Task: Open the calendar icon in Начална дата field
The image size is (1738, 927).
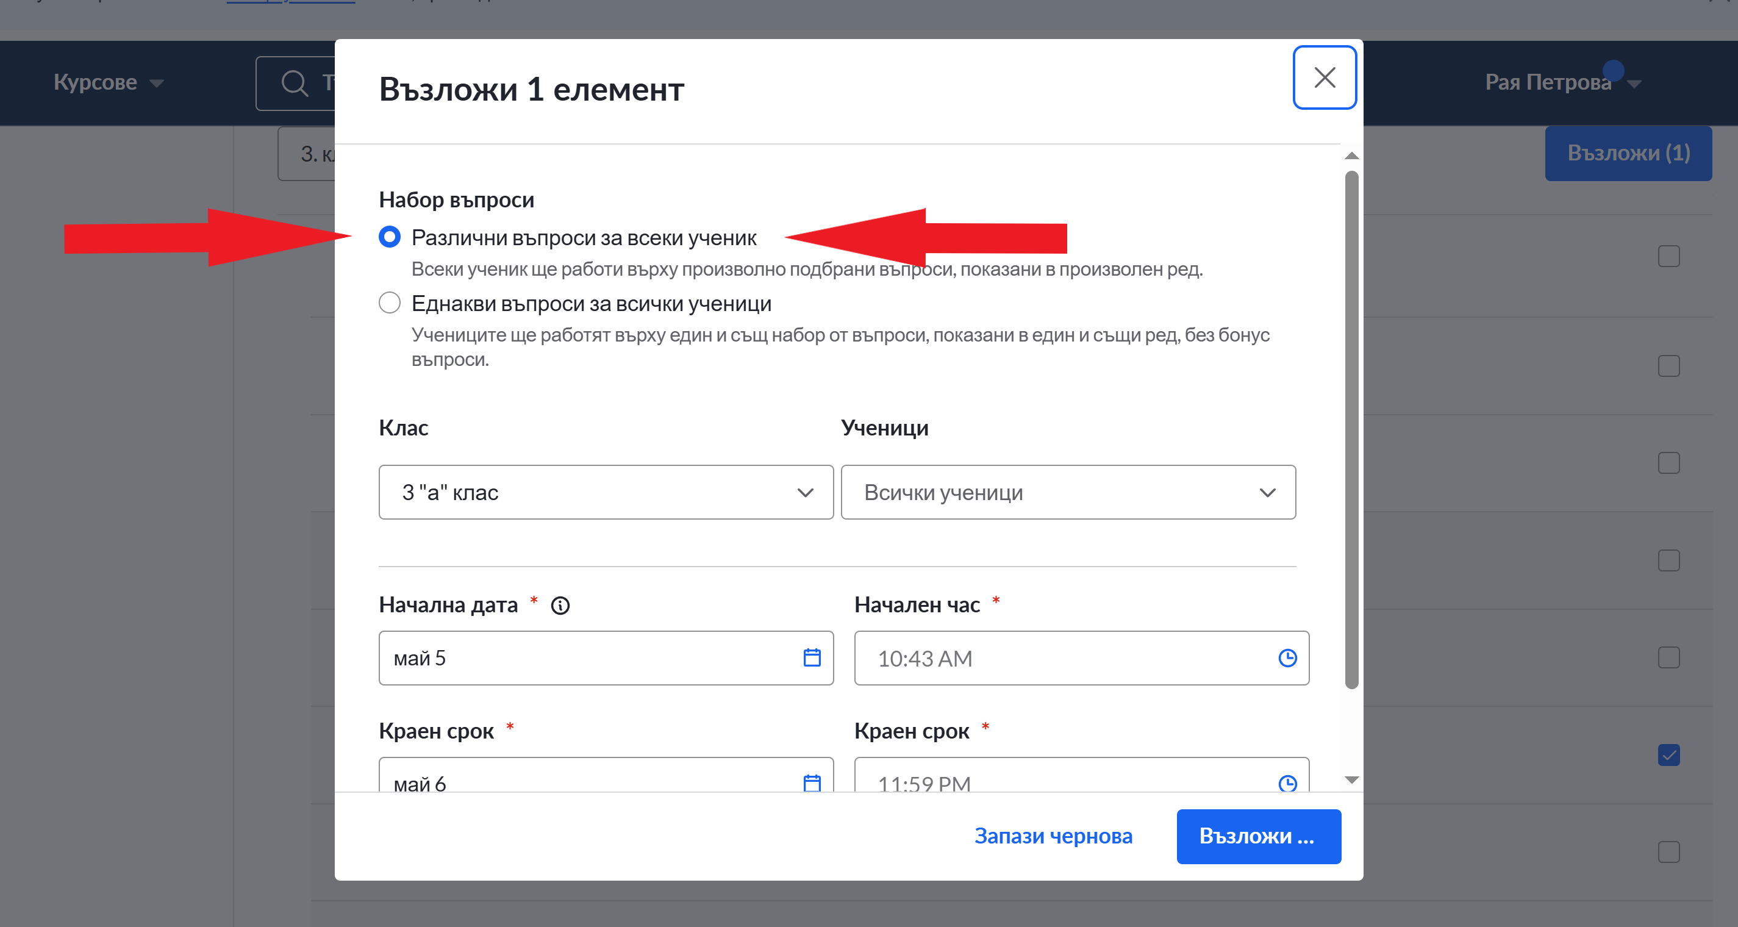Action: 812,657
